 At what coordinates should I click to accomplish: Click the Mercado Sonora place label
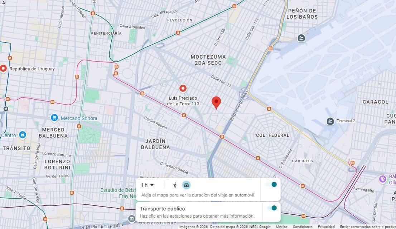[79, 118]
